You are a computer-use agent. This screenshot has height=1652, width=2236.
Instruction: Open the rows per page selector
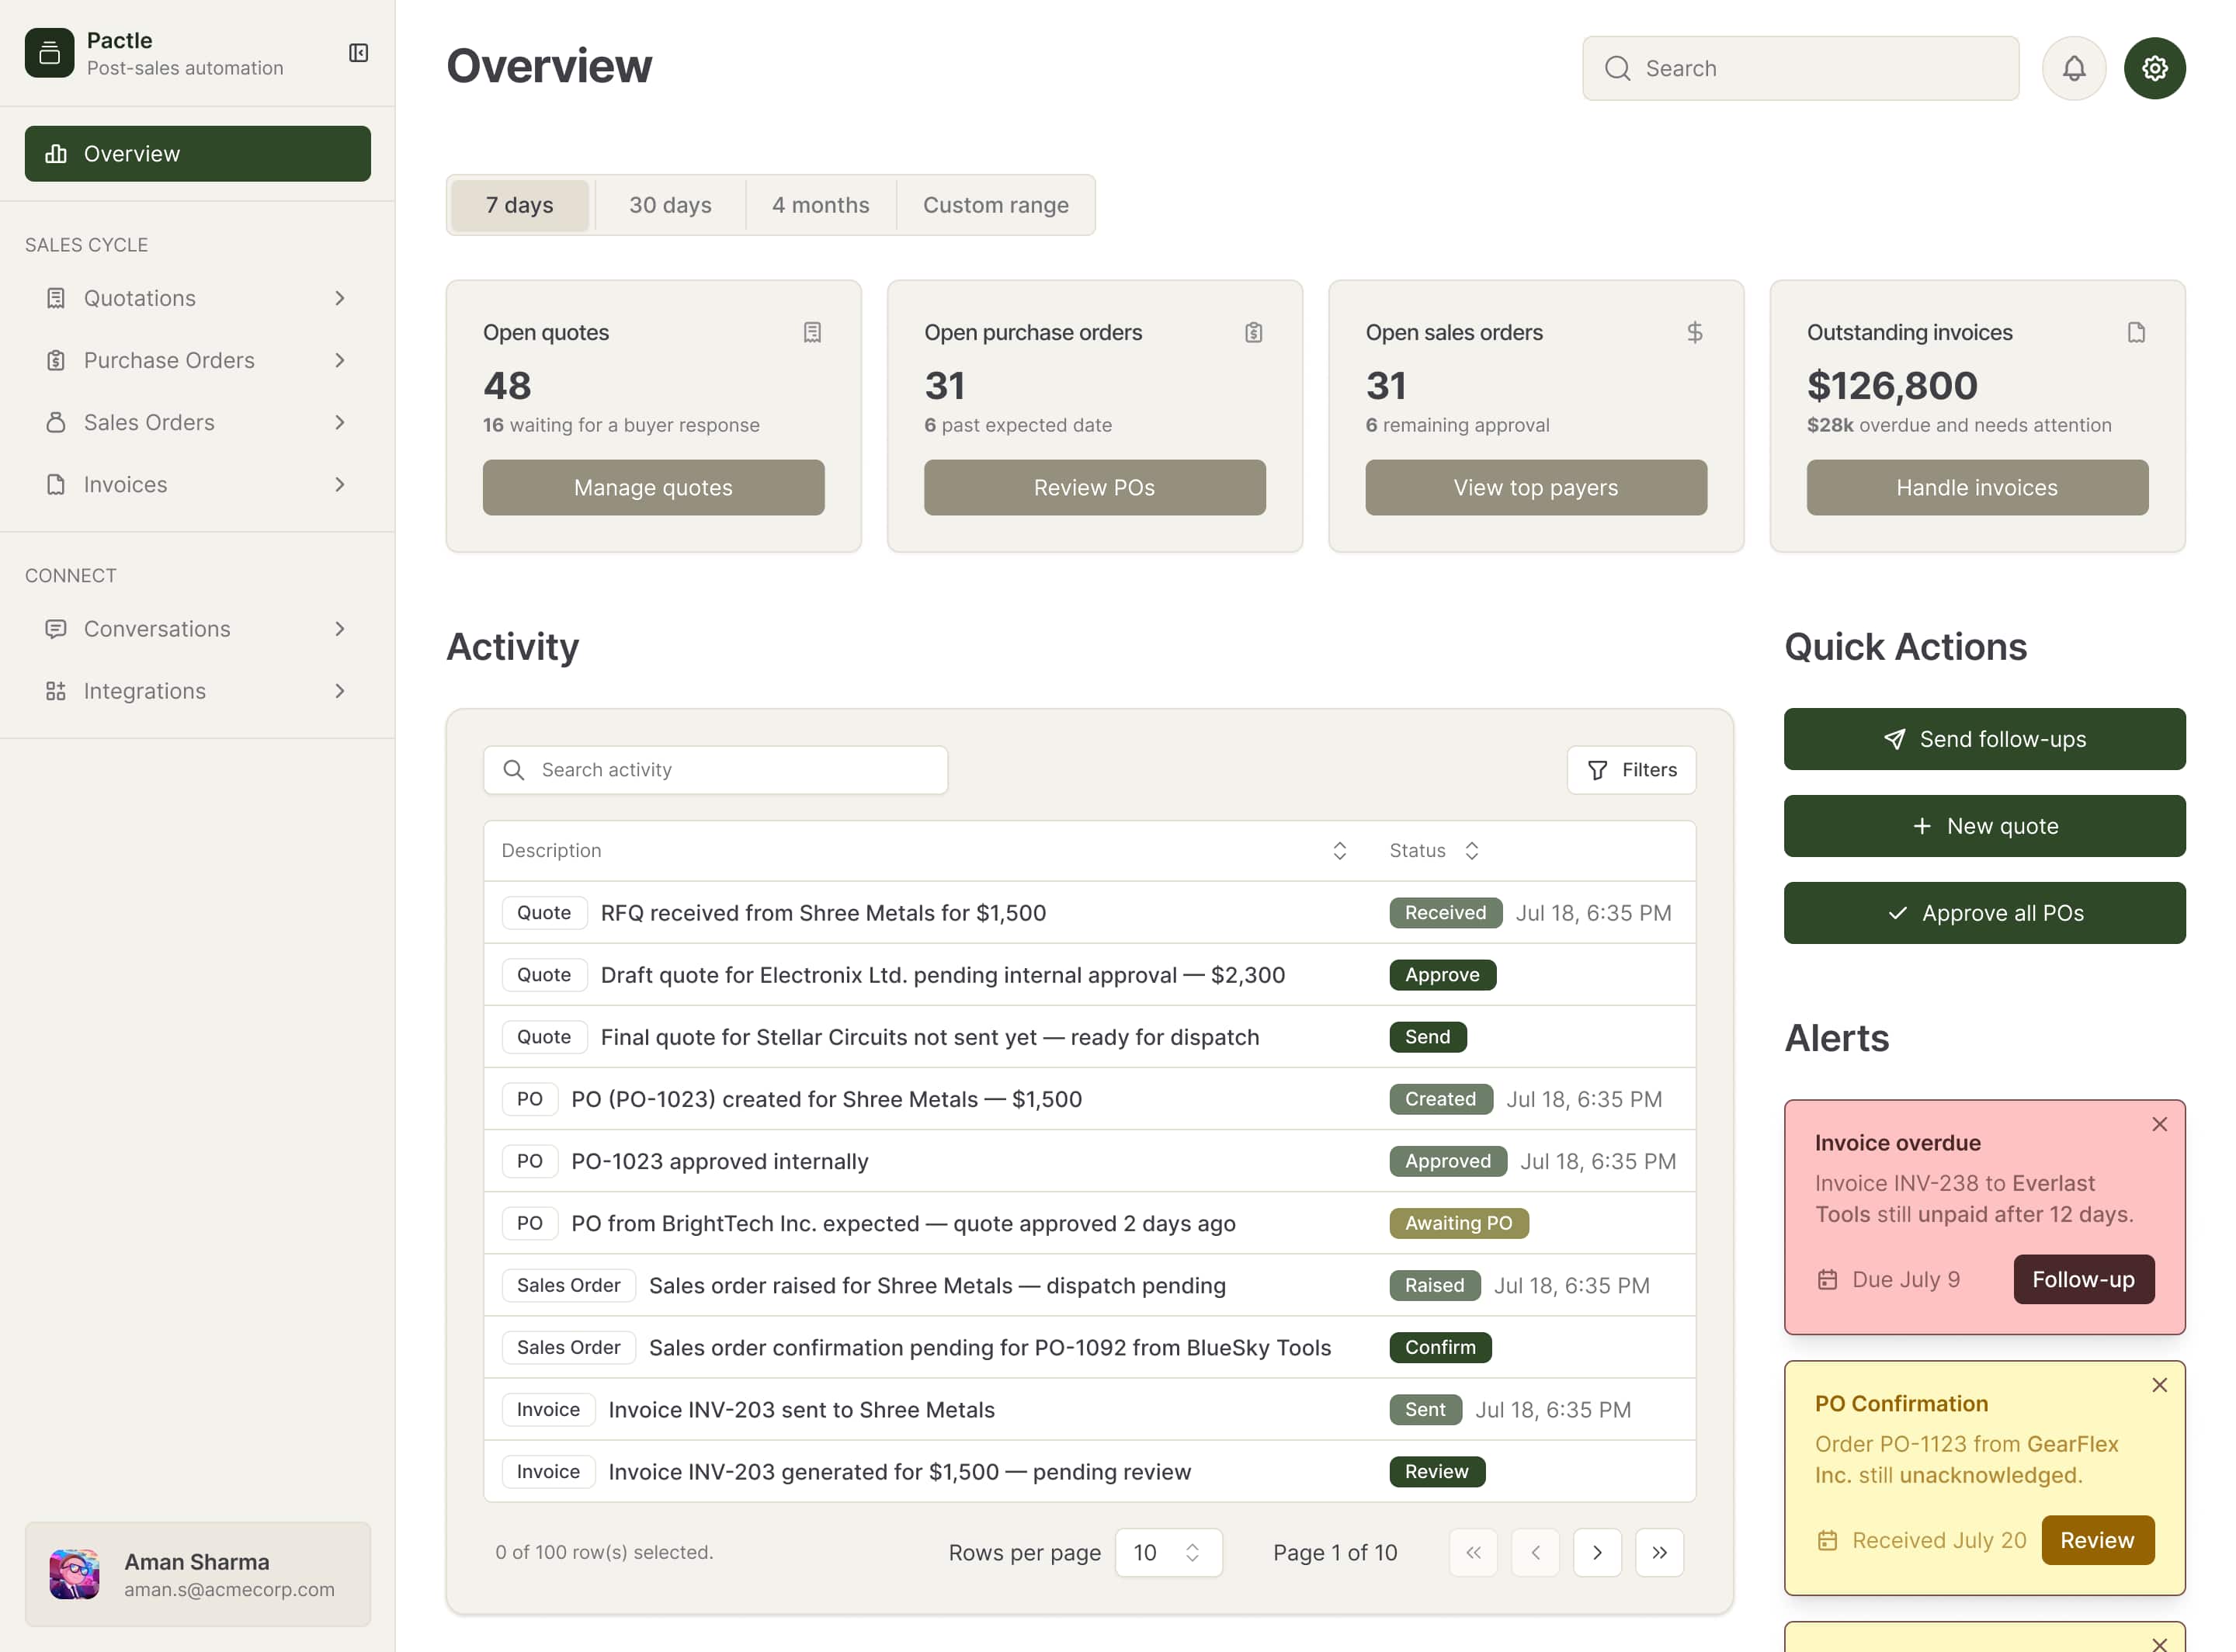pos(1168,1552)
